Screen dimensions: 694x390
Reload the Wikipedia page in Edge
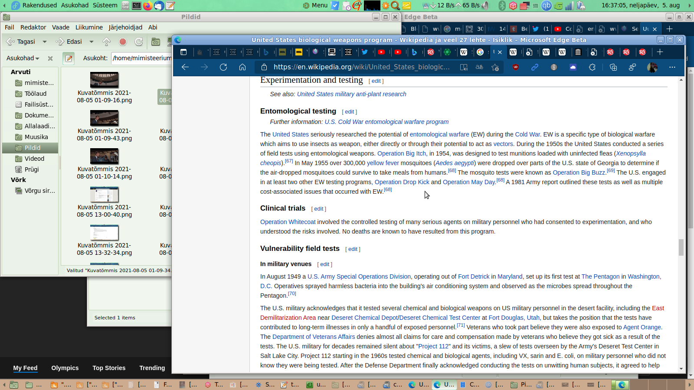click(x=223, y=67)
